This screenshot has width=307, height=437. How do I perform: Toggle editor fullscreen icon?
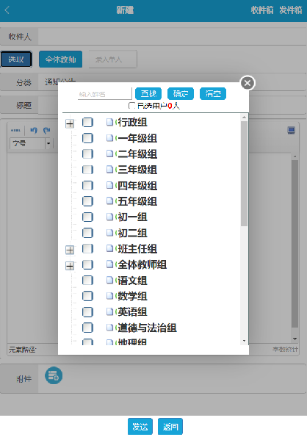click(291, 130)
